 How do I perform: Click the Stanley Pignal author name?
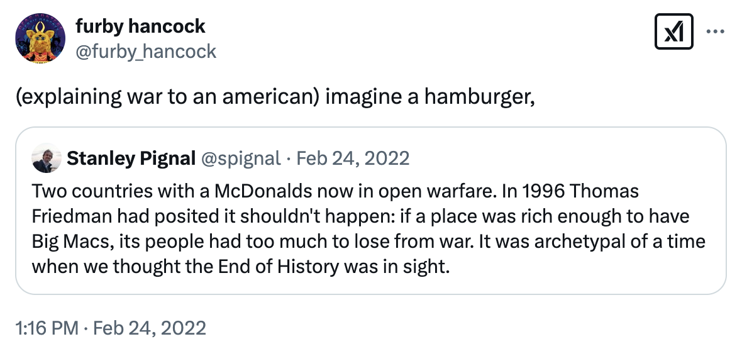131,158
